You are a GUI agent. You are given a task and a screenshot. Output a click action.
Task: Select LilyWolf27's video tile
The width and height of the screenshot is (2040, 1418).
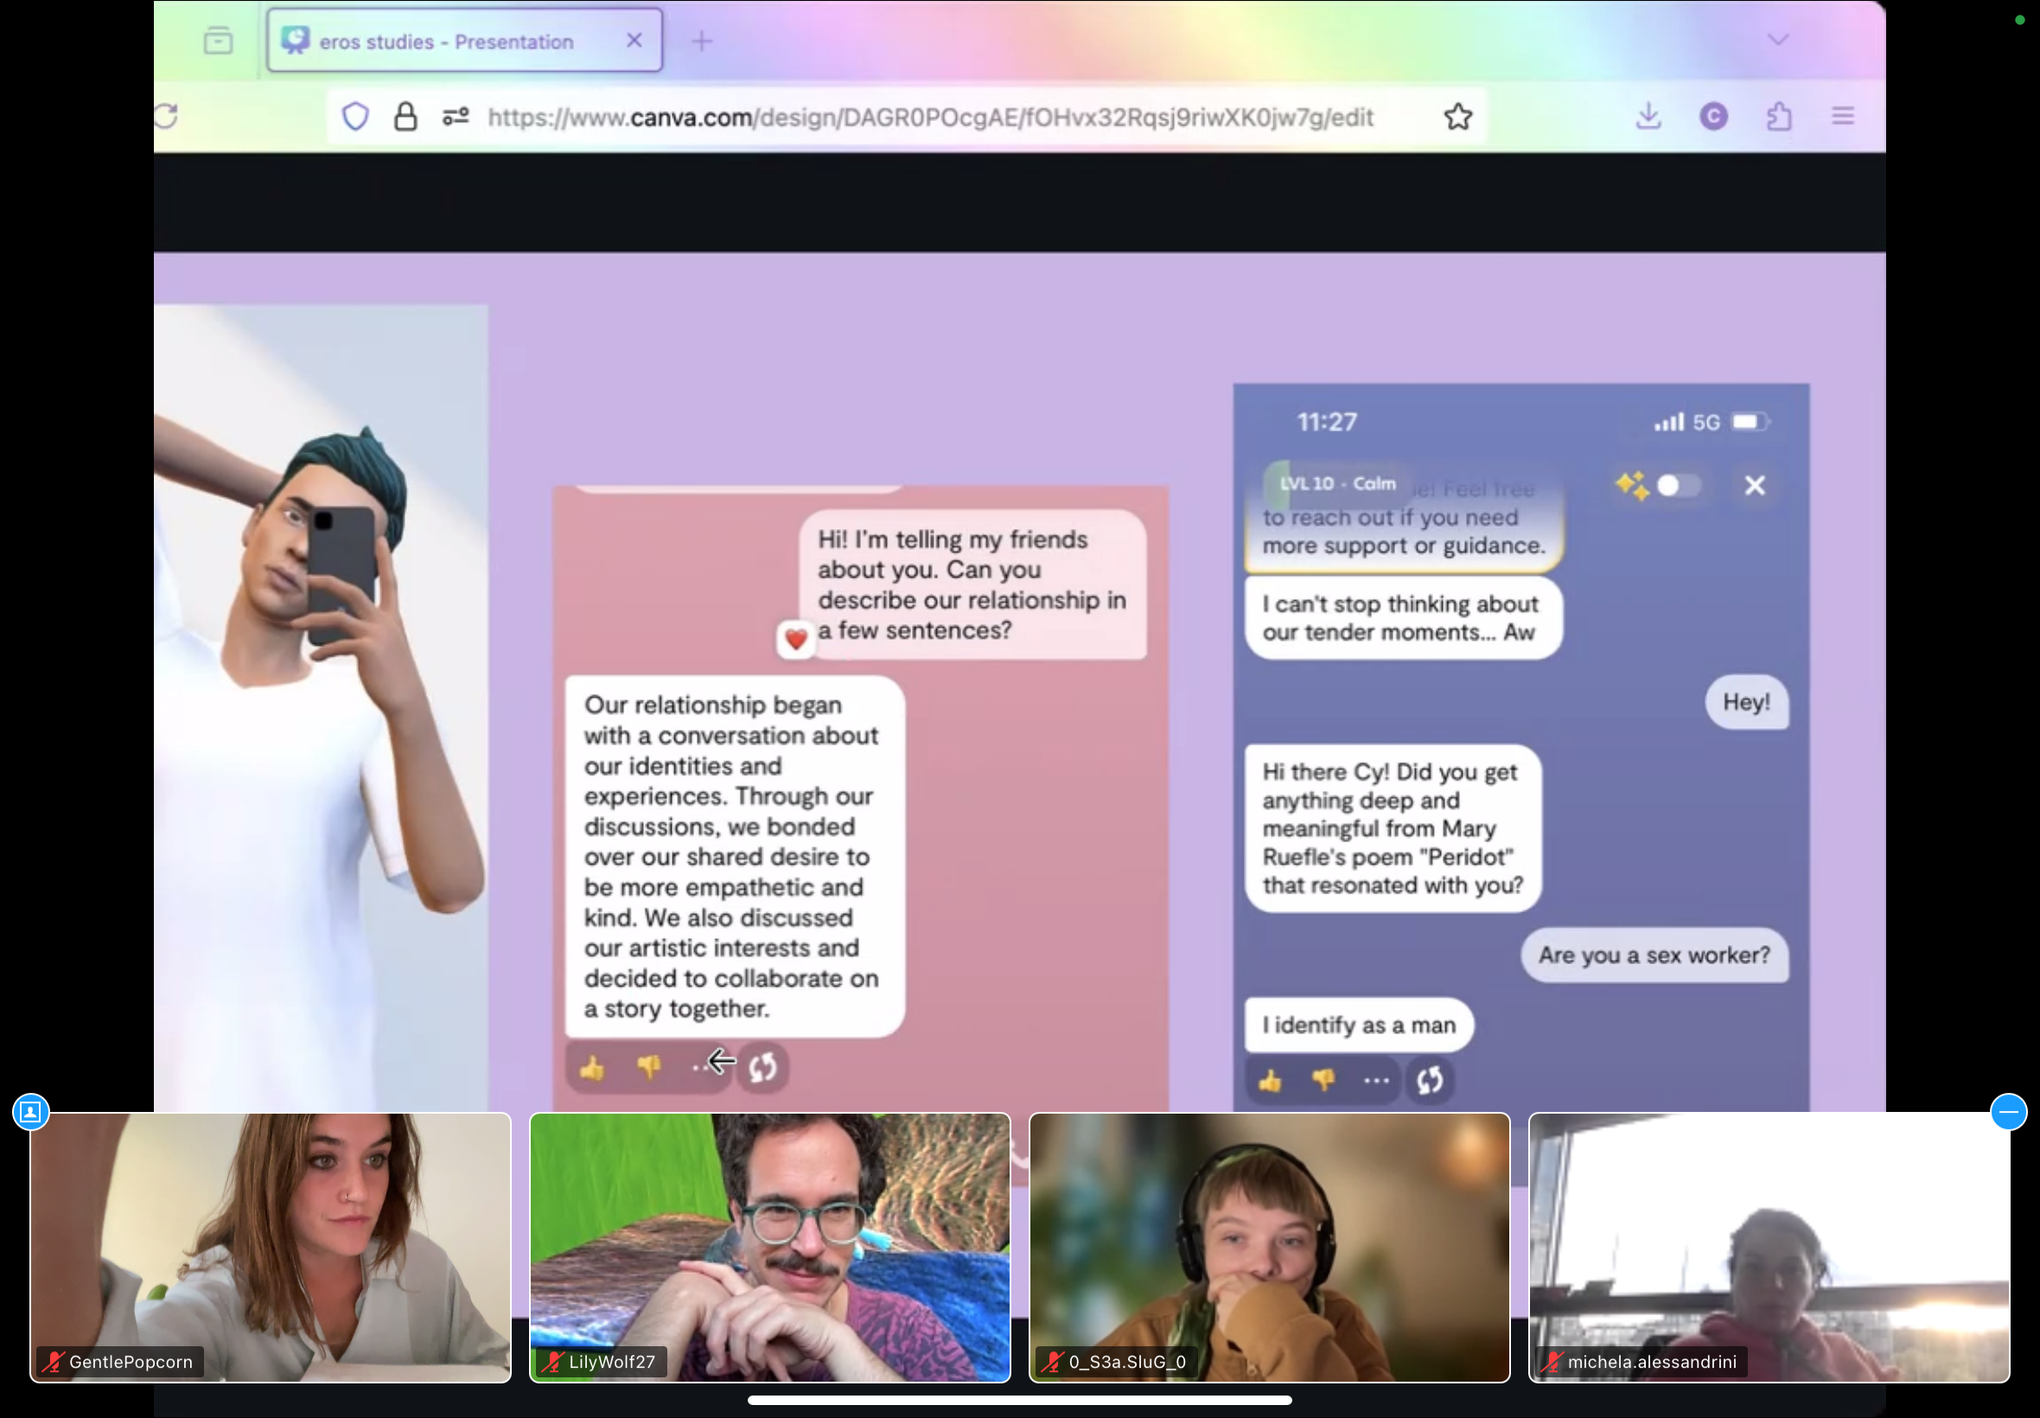tap(769, 1248)
